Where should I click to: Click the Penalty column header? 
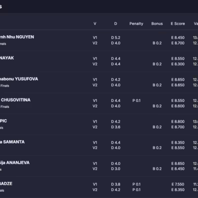pyautogui.click(x=136, y=24)
